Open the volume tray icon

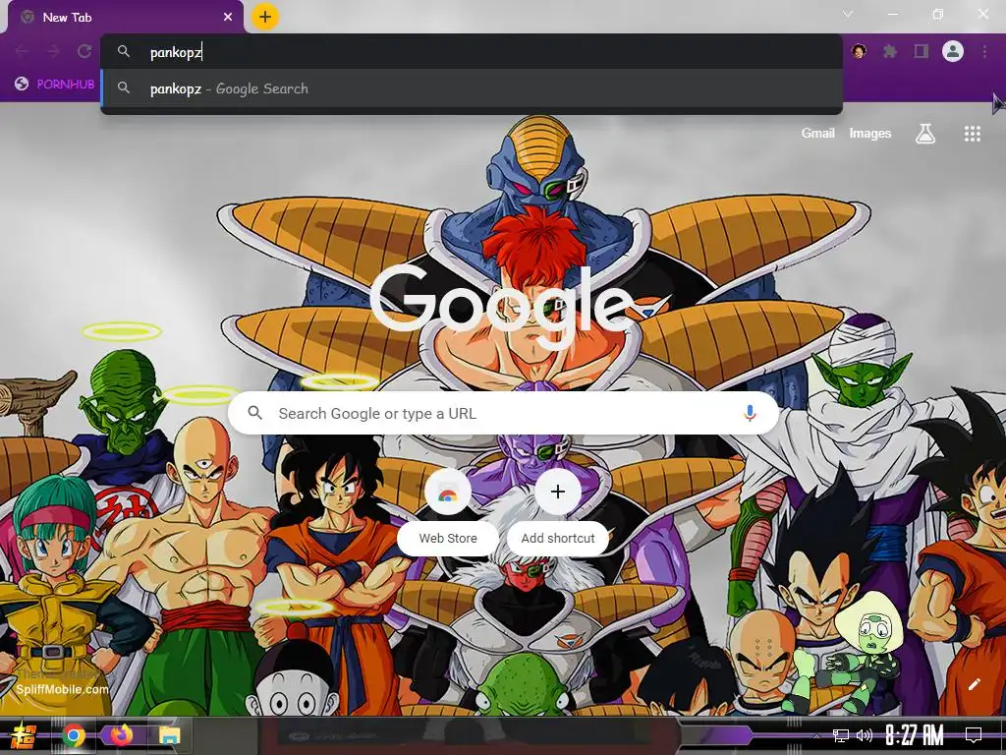tap(865, 735)
